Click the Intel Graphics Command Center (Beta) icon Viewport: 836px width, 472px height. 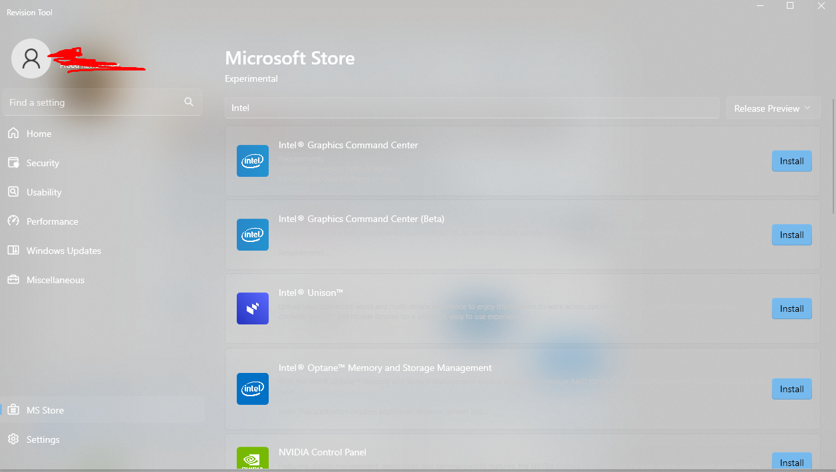coord(253,235)
